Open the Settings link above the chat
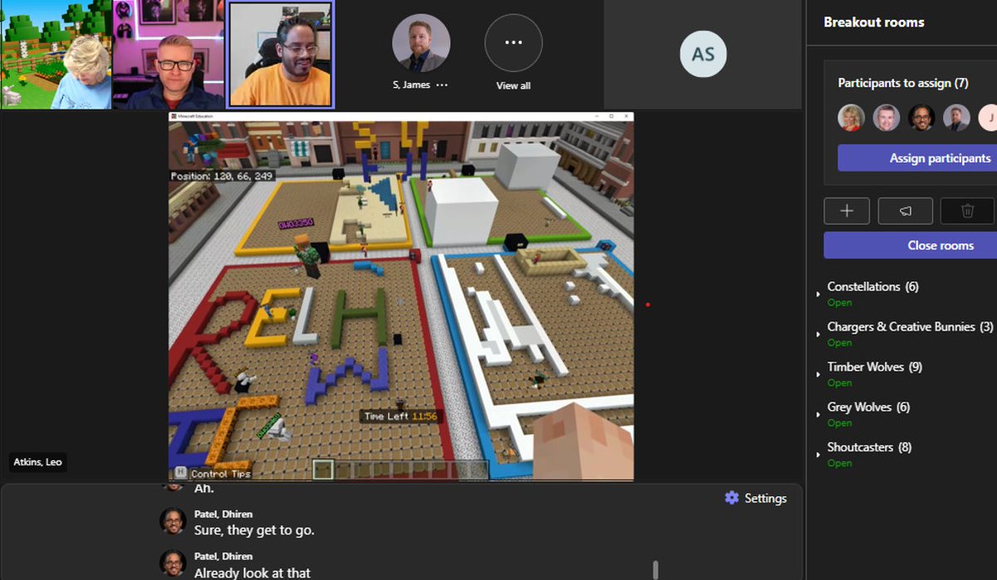 click(x=765, y=498)
